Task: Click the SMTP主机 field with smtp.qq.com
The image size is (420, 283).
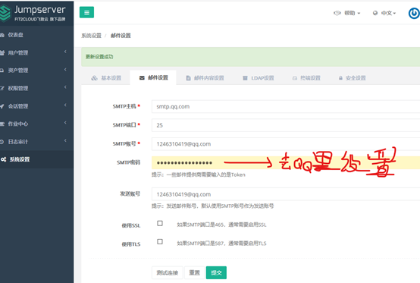Action: [286, 107]
